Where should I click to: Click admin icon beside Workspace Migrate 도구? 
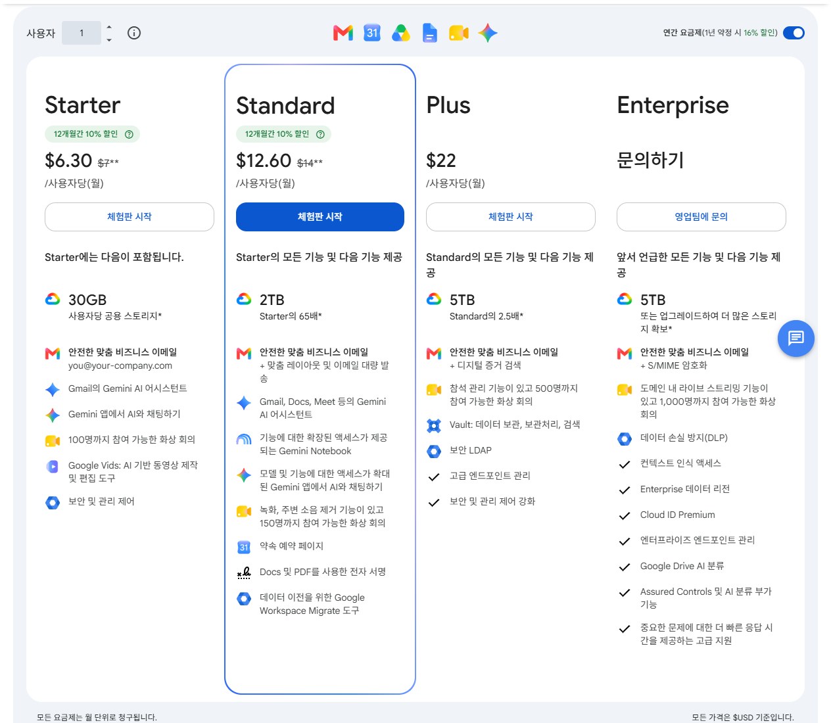point(244,598)
